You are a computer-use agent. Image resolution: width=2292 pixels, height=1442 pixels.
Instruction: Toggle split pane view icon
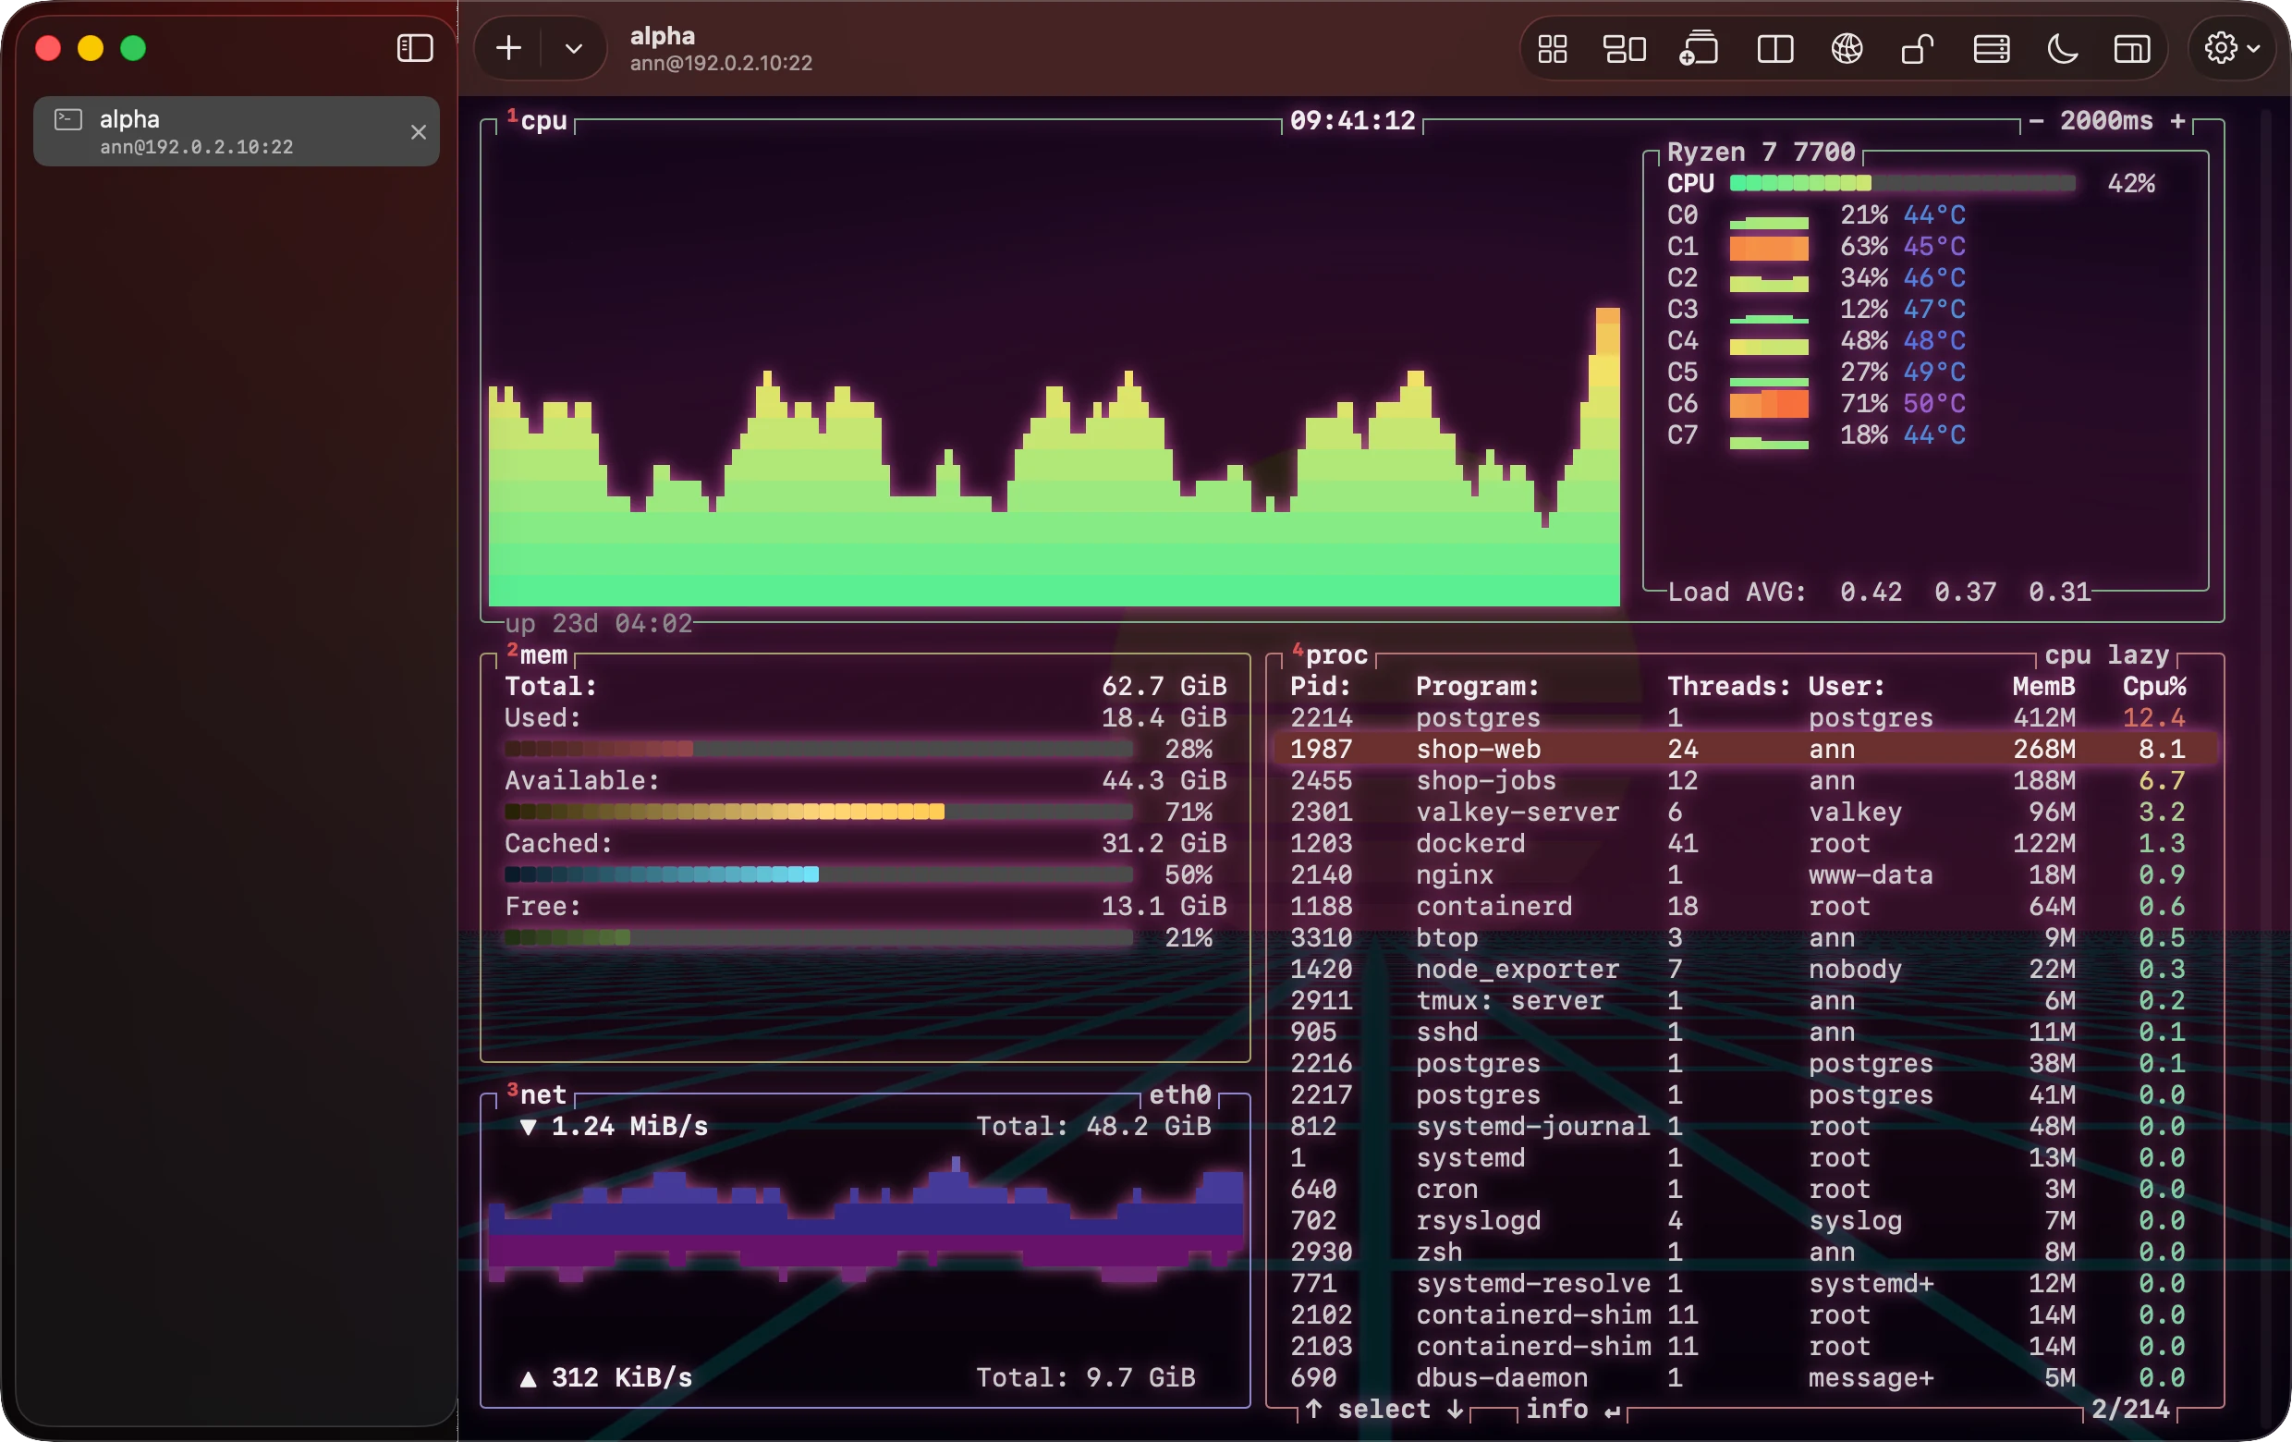coord(1774,49)
